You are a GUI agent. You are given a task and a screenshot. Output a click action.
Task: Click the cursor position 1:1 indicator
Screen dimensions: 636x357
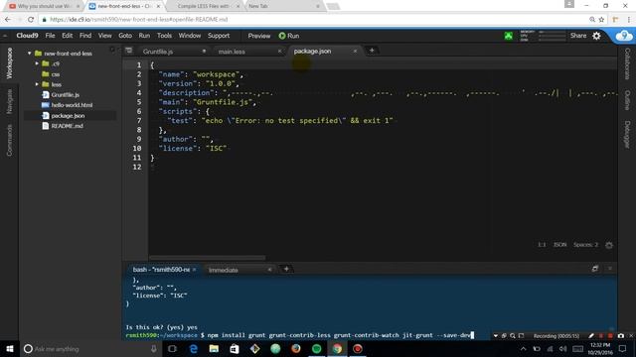tap(542, 245)
